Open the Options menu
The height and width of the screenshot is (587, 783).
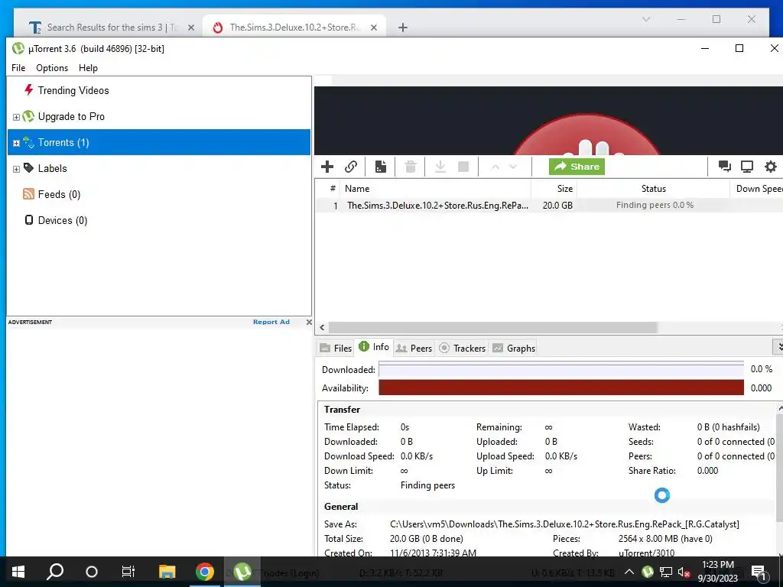[52, 68]
